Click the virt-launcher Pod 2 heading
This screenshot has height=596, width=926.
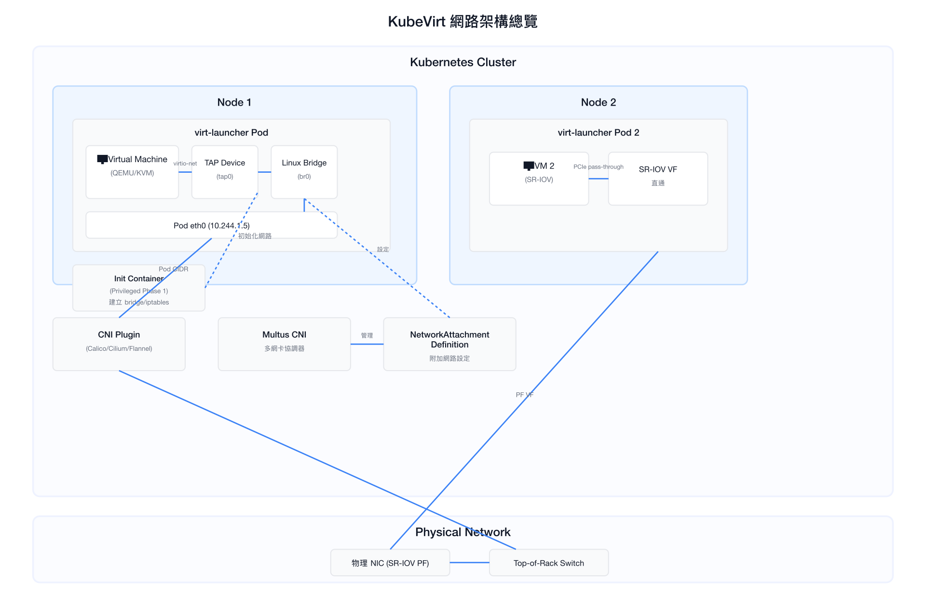[x=599, y=133]
